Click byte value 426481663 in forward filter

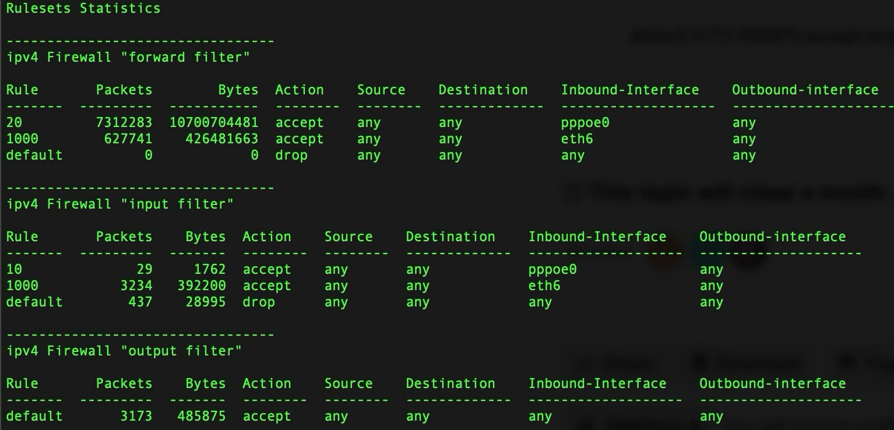(222, 139)
